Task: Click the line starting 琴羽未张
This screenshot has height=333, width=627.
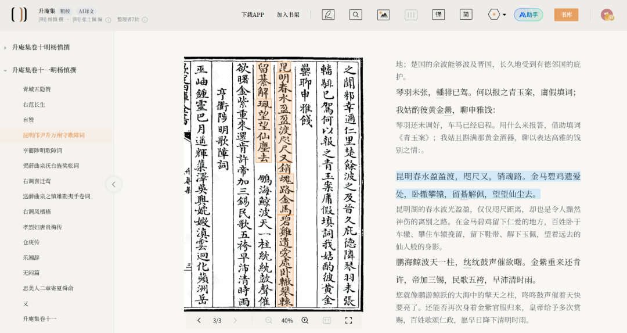Action: tap(486, 92)
